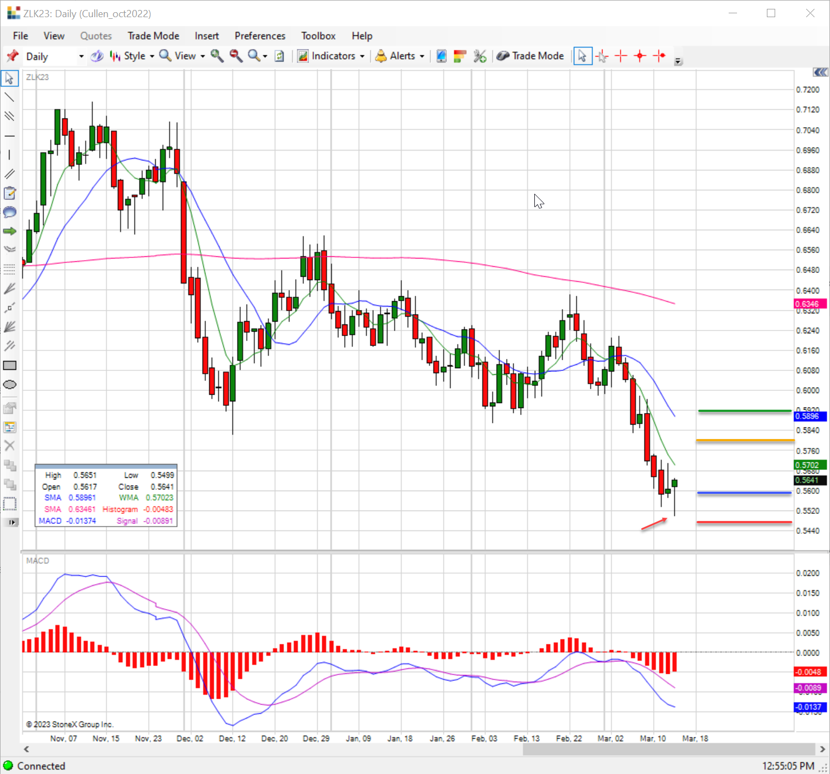Click the horizontal scrollbar thumb
The width and height of the screenshot is (830, 774).
point(669,749)
